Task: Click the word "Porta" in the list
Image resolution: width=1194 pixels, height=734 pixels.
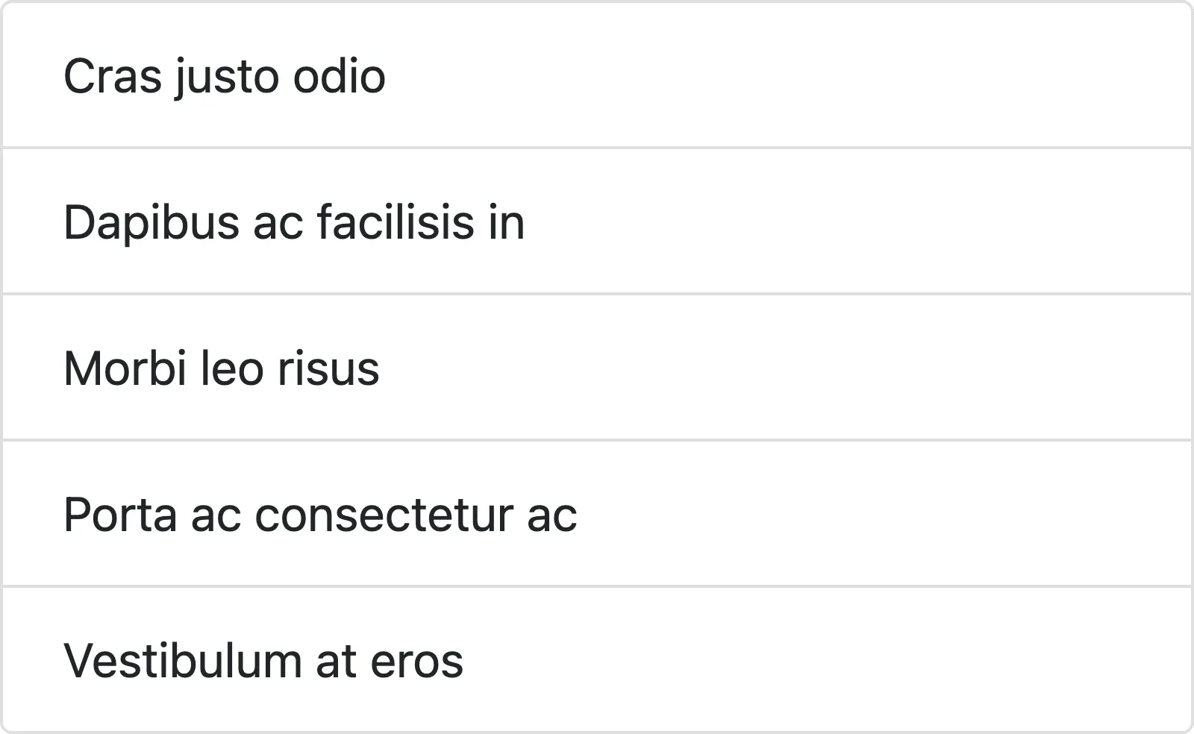Action: click(x=120, y=515)
